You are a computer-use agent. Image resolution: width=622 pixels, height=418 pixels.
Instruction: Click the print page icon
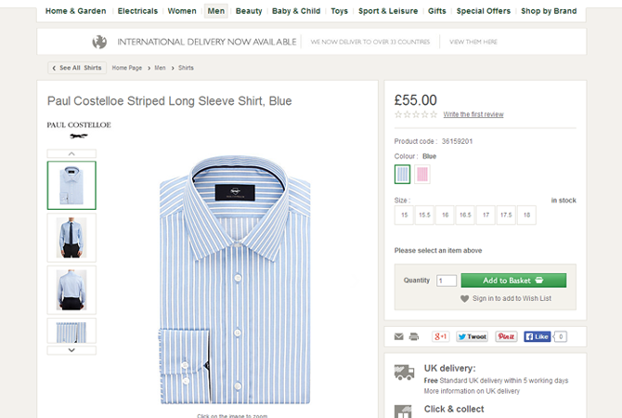414,336
